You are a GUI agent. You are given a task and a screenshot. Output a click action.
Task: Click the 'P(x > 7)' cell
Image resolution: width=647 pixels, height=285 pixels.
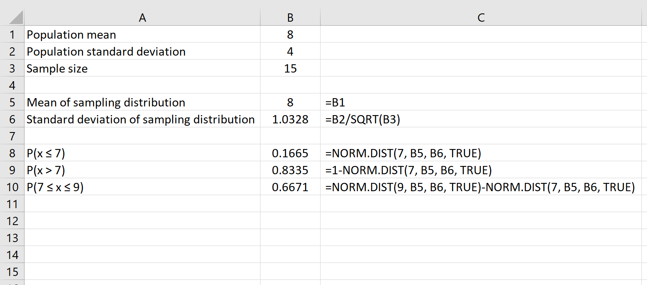142,170
